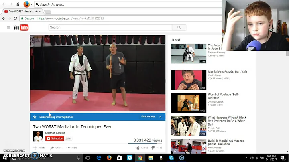Open the YouTube hamburger guide menu

(8, 28)
